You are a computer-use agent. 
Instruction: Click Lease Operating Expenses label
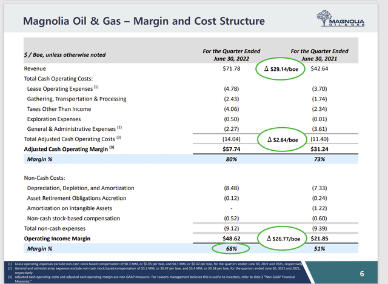click(62, 88)
